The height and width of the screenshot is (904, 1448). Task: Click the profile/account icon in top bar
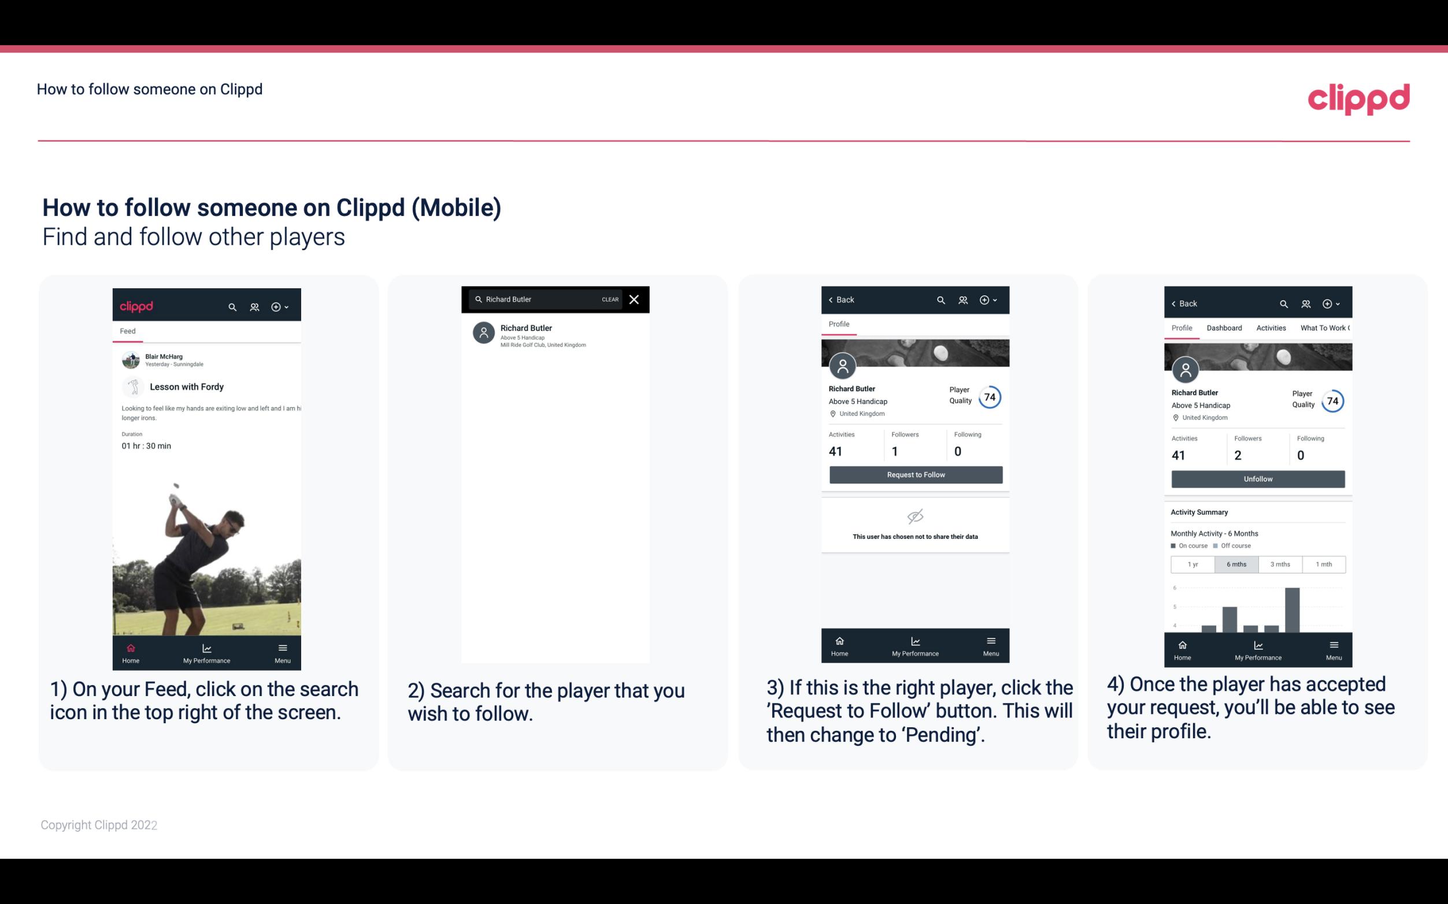tap(253, 305)
